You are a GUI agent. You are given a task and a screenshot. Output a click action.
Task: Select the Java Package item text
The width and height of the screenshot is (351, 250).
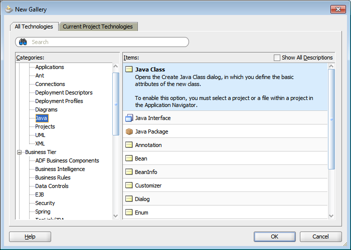151,131
